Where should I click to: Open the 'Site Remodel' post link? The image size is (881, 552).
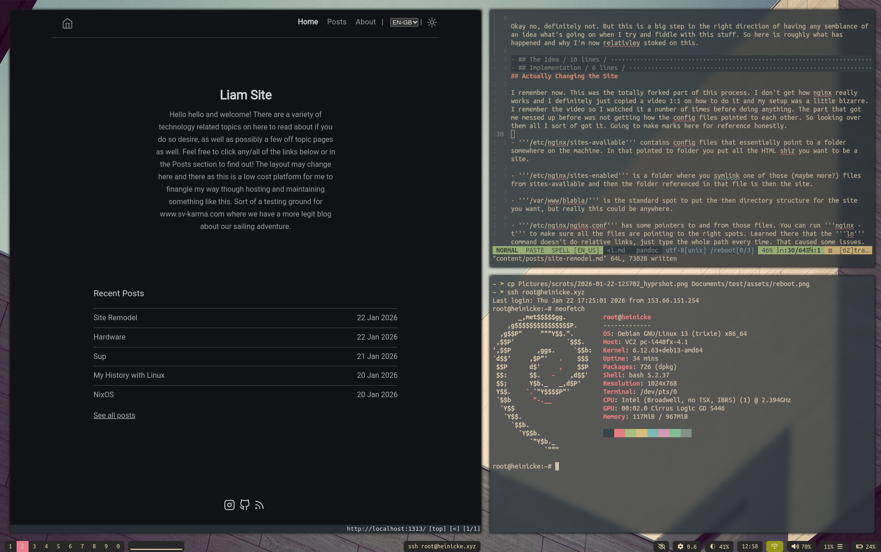point(115,317)
